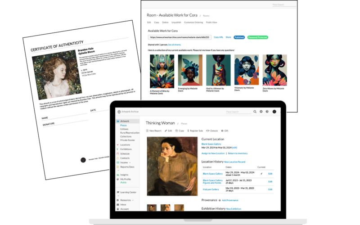Open Locations in the sidebar
Image resolution: width=360 pixels, height=225 pixels.
pyautogui.click(x=125, y=145)
